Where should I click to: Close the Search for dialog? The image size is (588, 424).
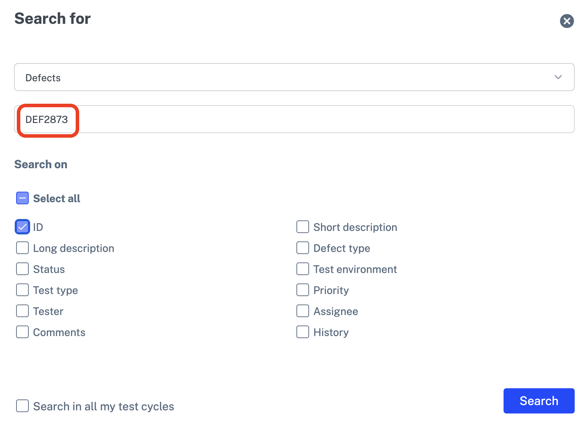[x=567, y=21]
